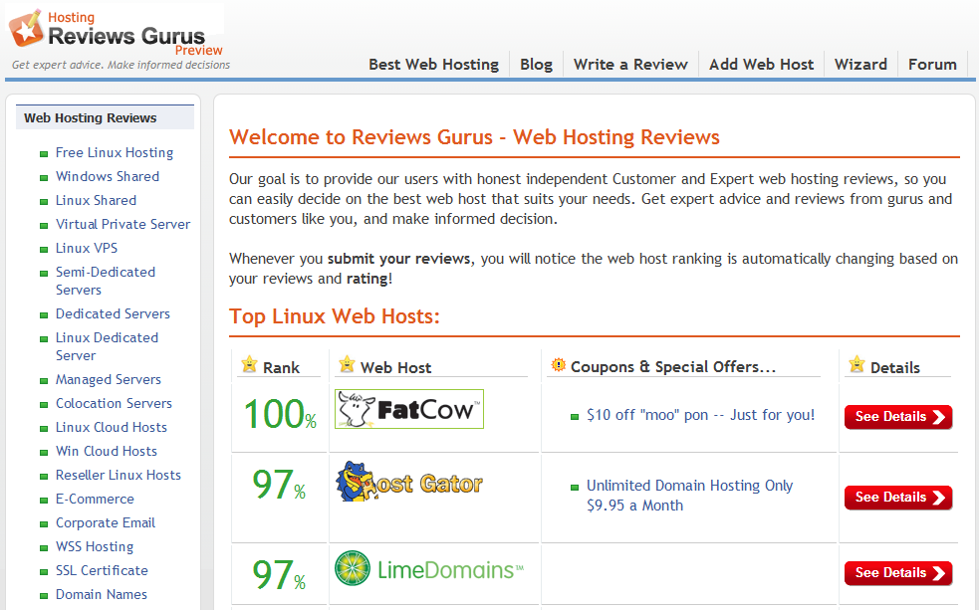The image size is (979, 610).
Task: Open the Best Web Hosting menu item
Action: (433, 64)
